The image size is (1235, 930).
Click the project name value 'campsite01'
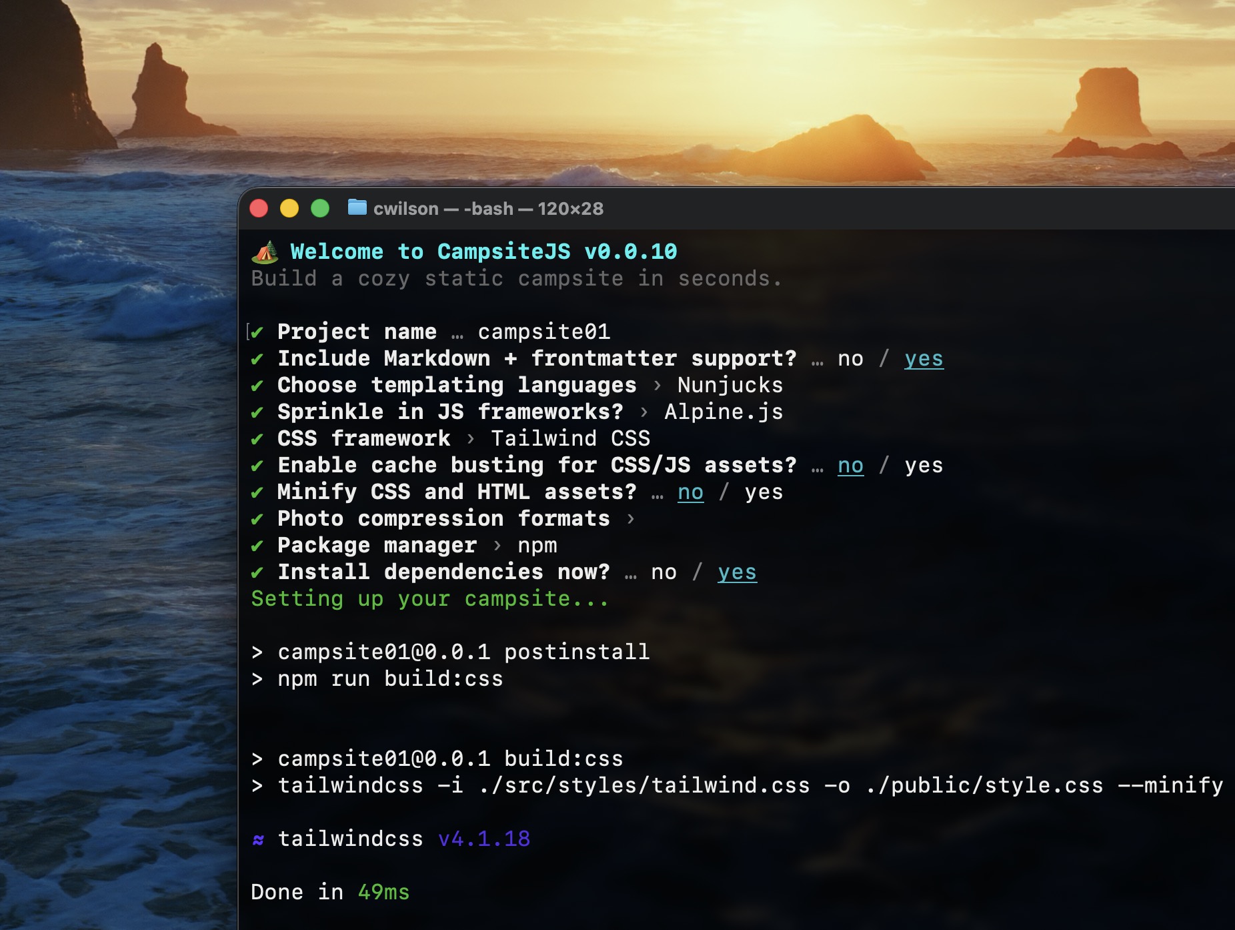544,332
